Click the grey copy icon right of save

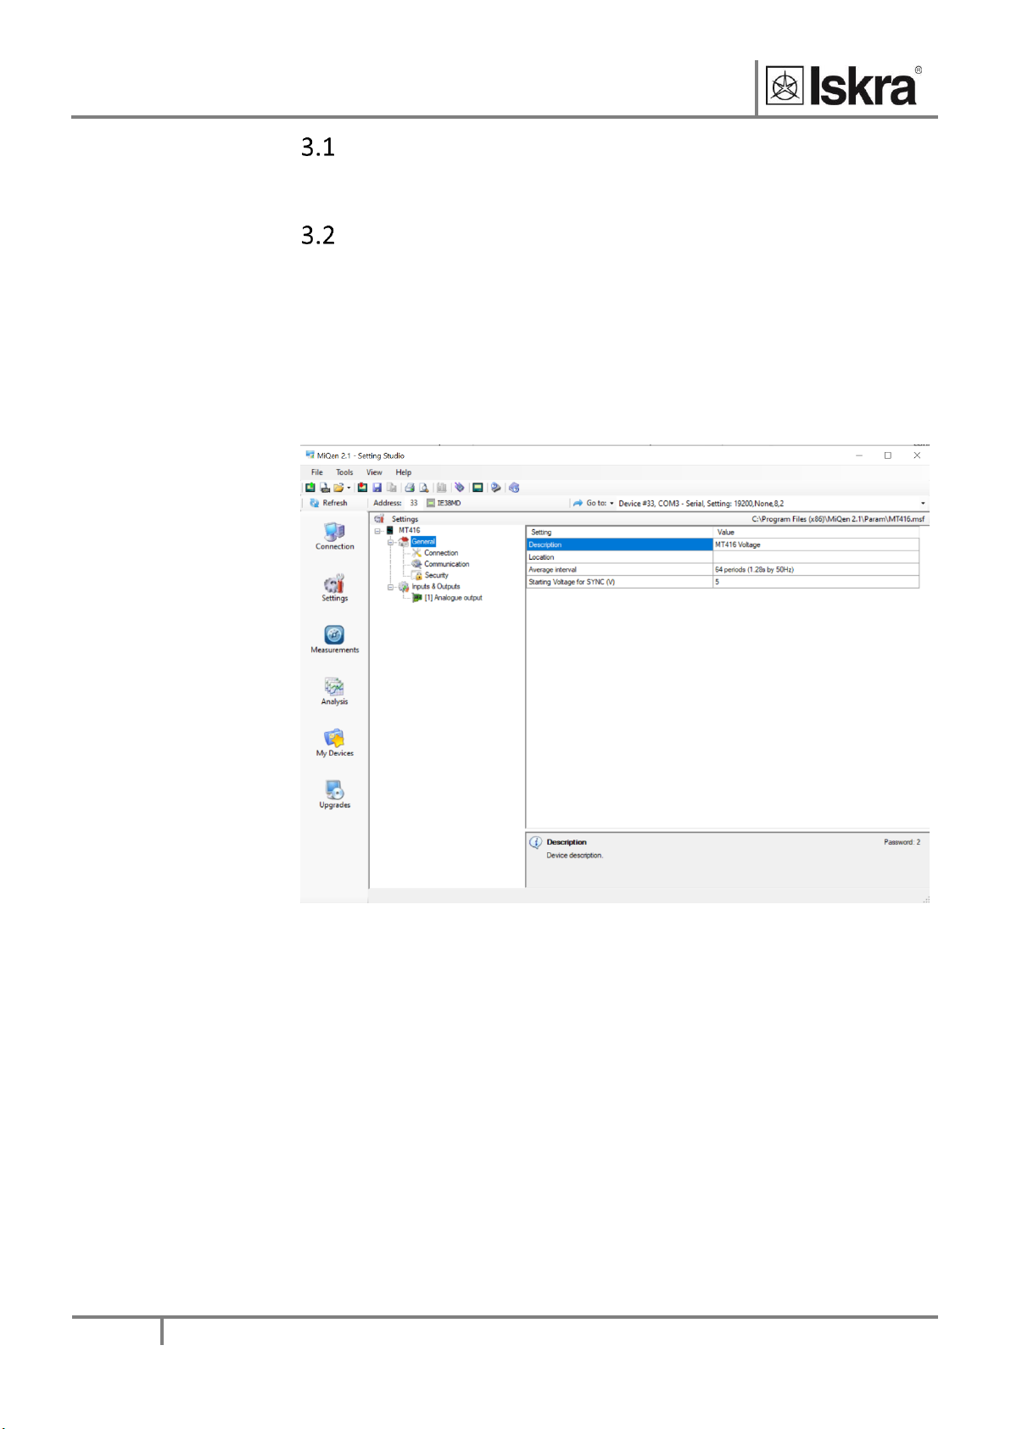click(391, 488)
